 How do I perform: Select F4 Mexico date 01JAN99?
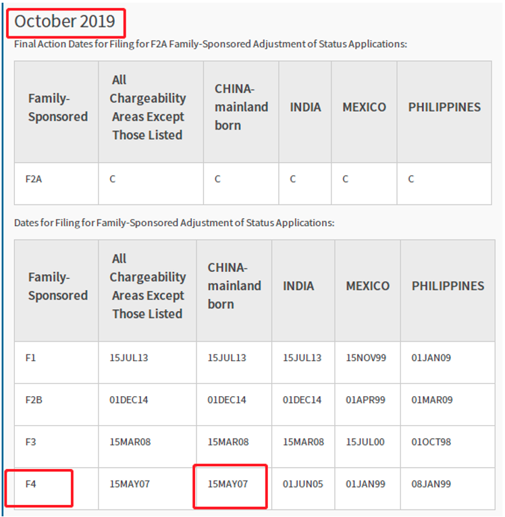click(365, 484)
